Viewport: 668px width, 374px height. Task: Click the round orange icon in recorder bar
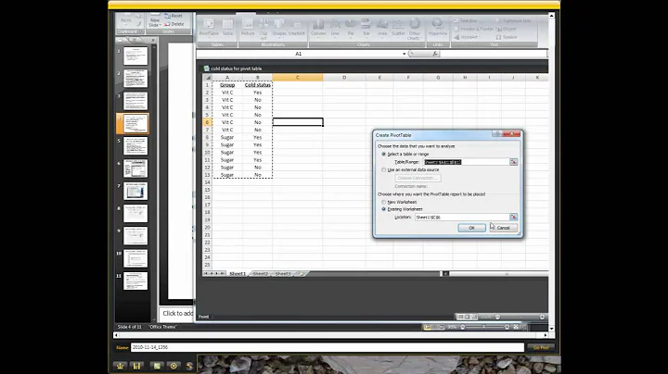point(173,366)
